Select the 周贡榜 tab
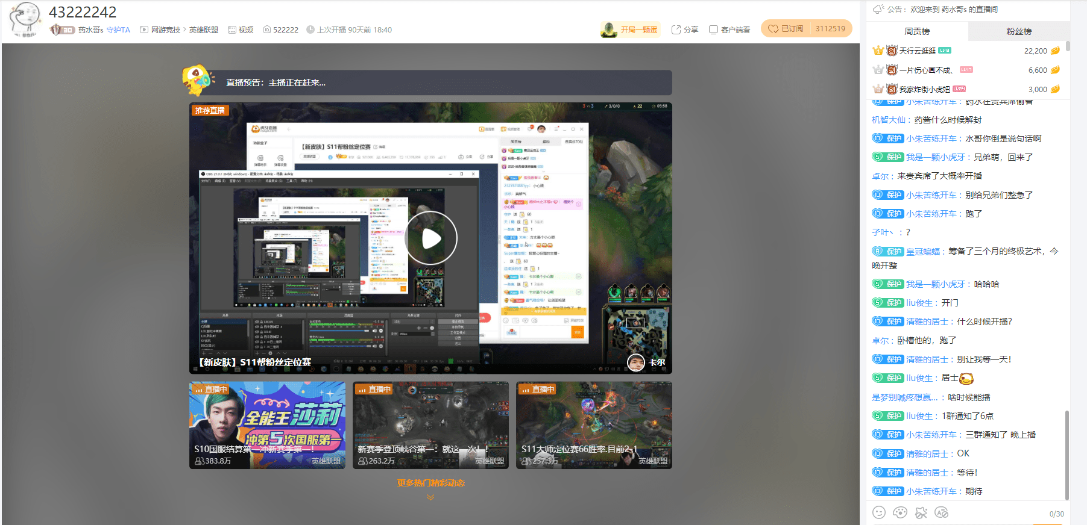1087x525 pixels. pyautogui.click(x=917, y=31)
